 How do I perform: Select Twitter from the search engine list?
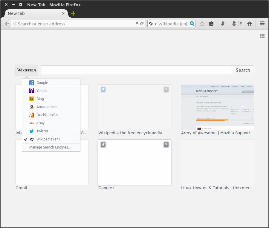[x=51, y=131]
